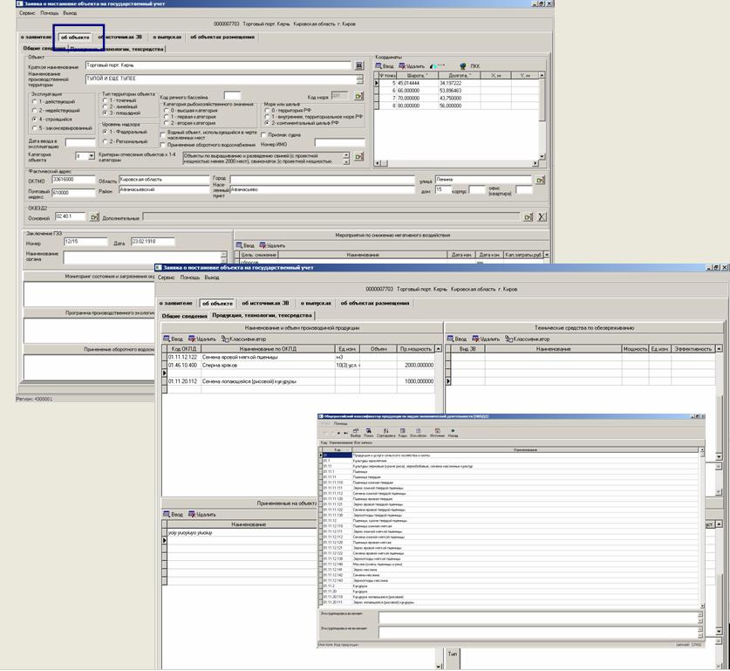Enable the 'Признак судна' checkbox
The height and width of the screenshot is (671, 730).
pyautogui.click(x=264, y=134)
